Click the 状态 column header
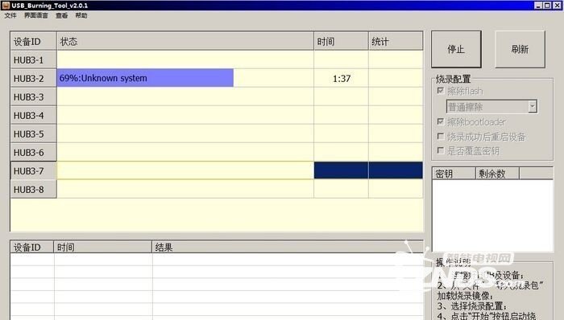The width and height of the screenshot is (564, 320). tap(185, 41)
